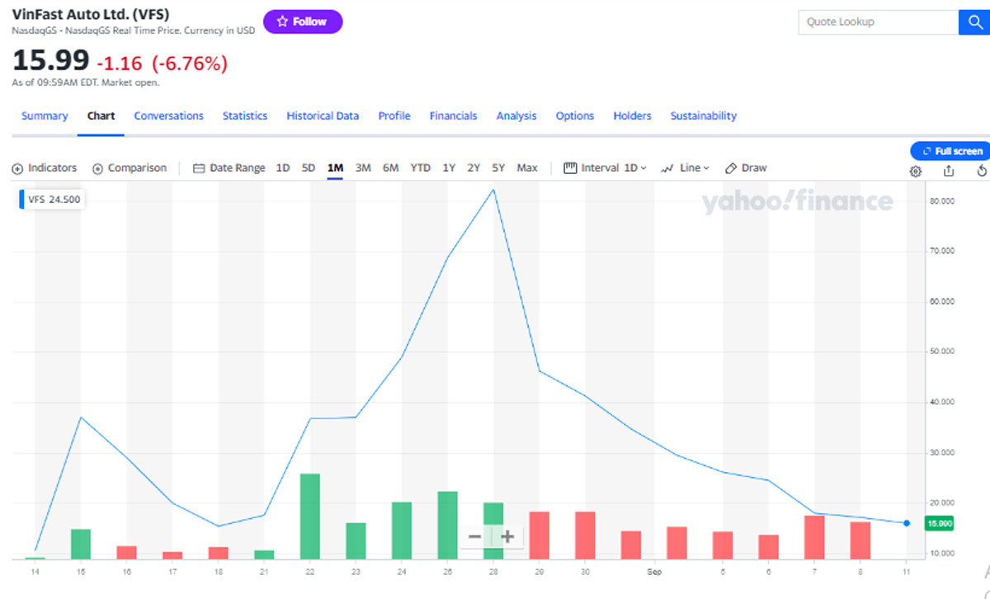This screenshot has width=990, height=599.
Task: Select the Max range
Action: (527, 167)
